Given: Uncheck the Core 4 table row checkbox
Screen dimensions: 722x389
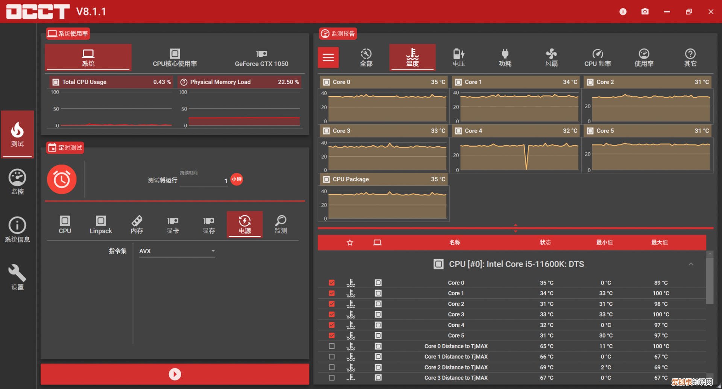Looking at the screenshot, I should (x=332, y=325).
